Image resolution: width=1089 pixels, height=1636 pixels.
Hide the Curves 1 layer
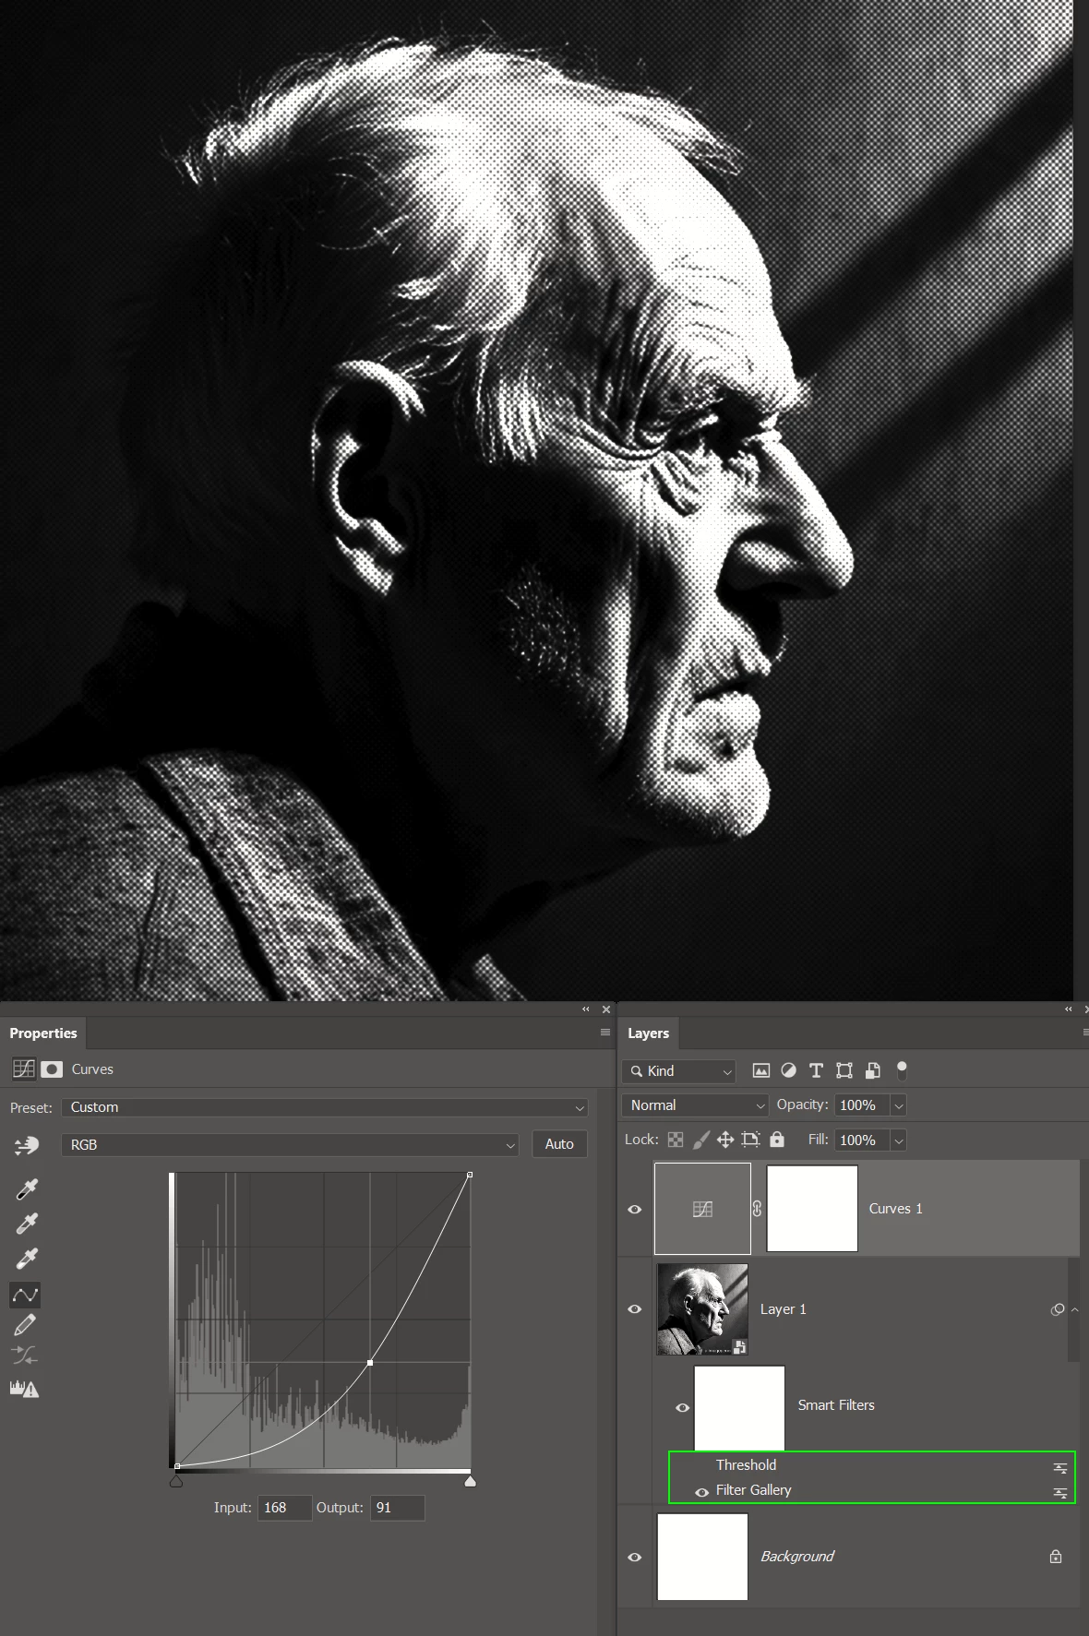pos(635,1209)
